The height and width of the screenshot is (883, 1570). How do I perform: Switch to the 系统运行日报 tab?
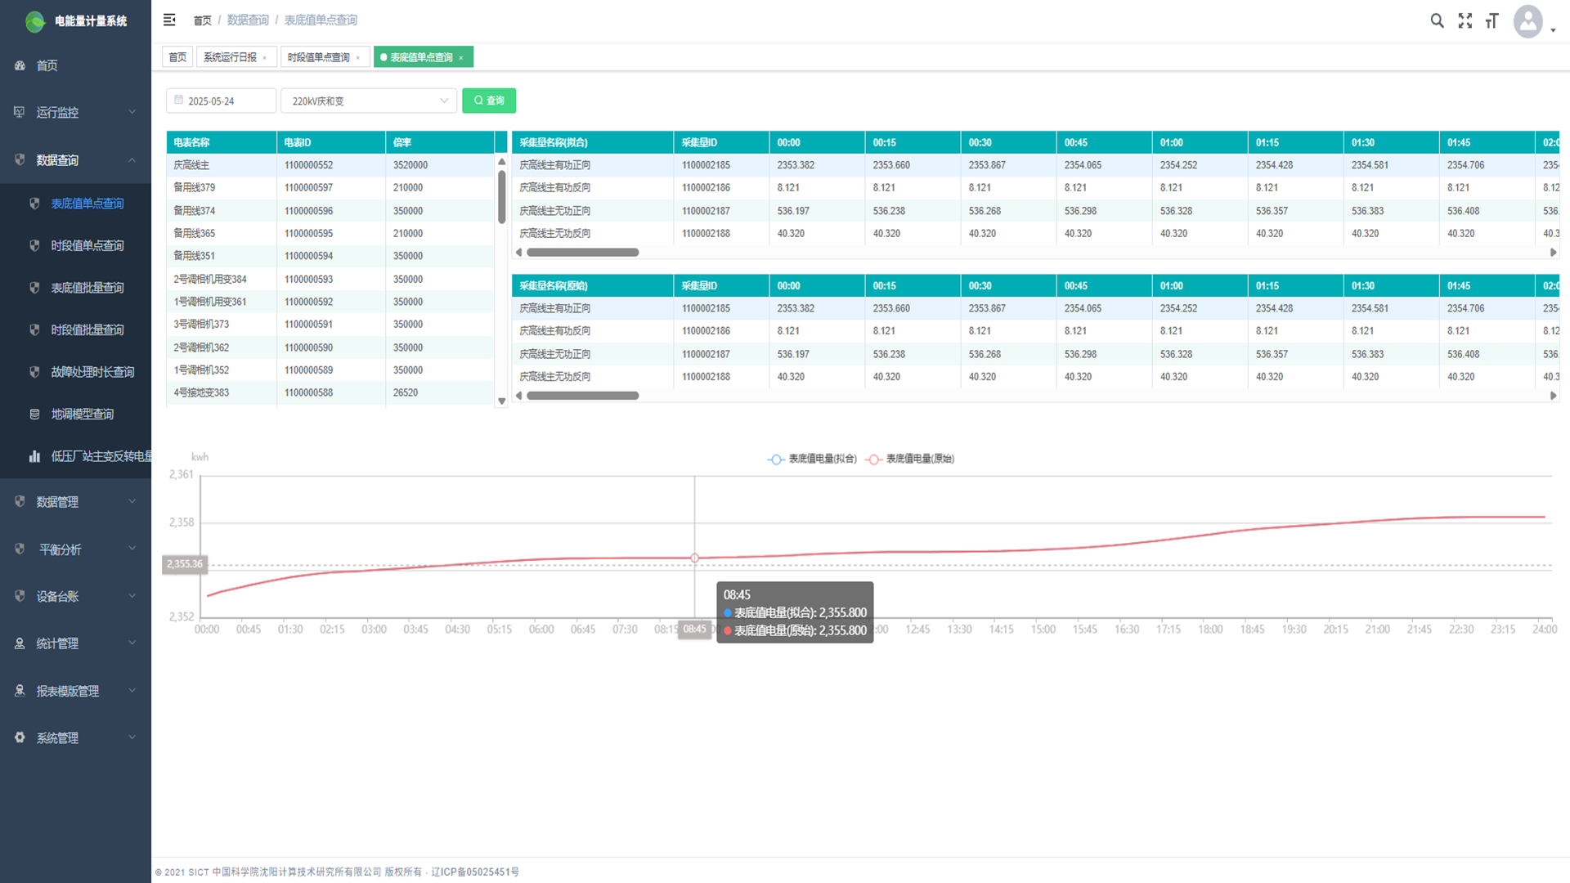(x=230, y=57)
